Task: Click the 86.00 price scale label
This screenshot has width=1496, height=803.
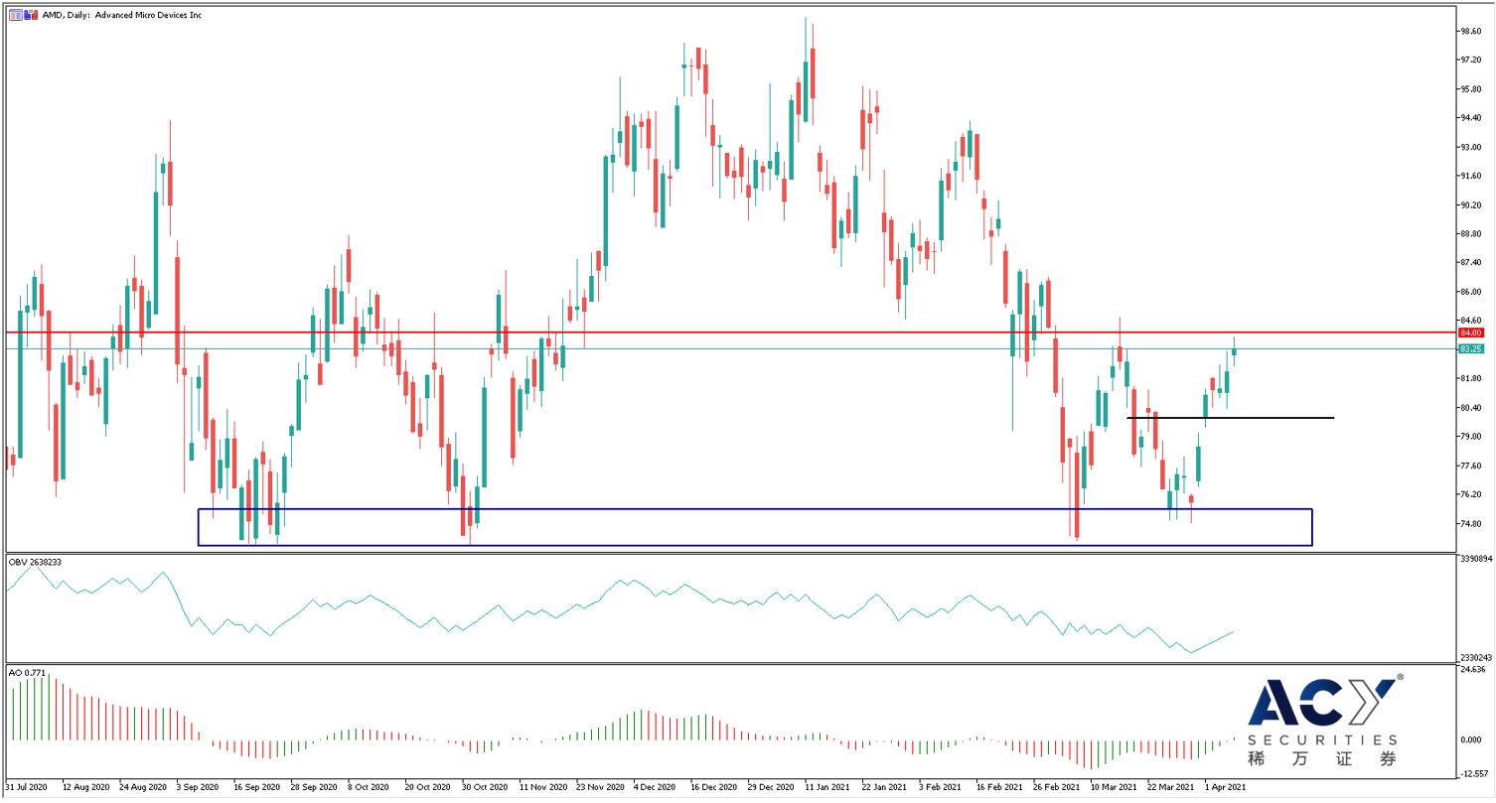Action: (1470, 292)
